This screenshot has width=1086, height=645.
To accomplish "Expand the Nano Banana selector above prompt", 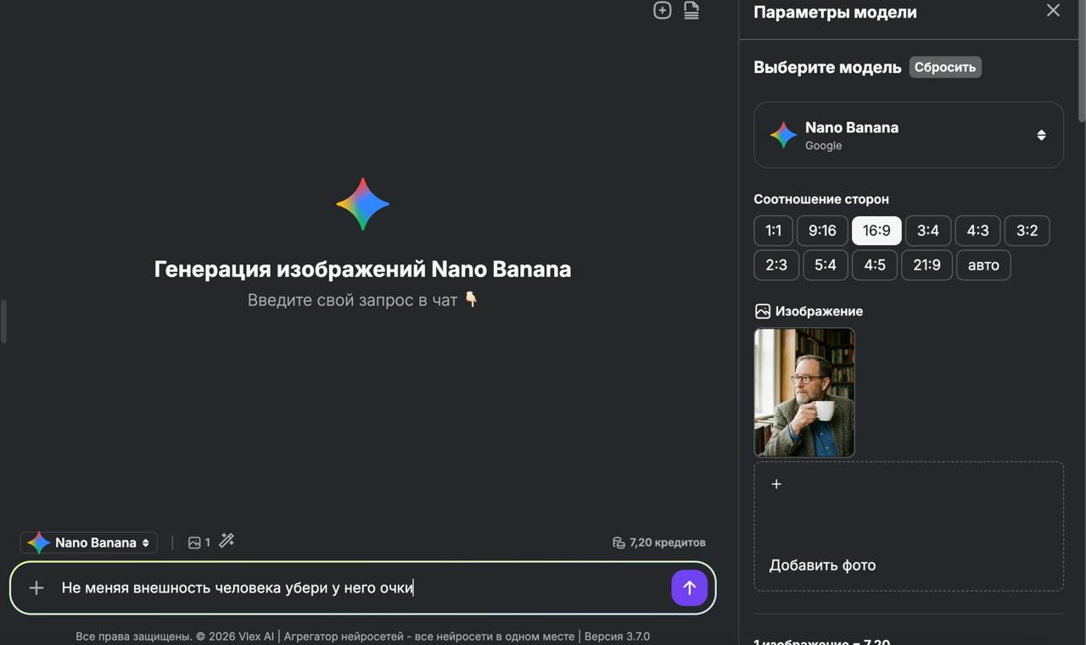I will (x=89, y=542).
